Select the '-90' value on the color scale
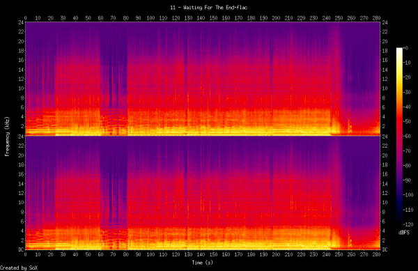 tap(407, 180)
